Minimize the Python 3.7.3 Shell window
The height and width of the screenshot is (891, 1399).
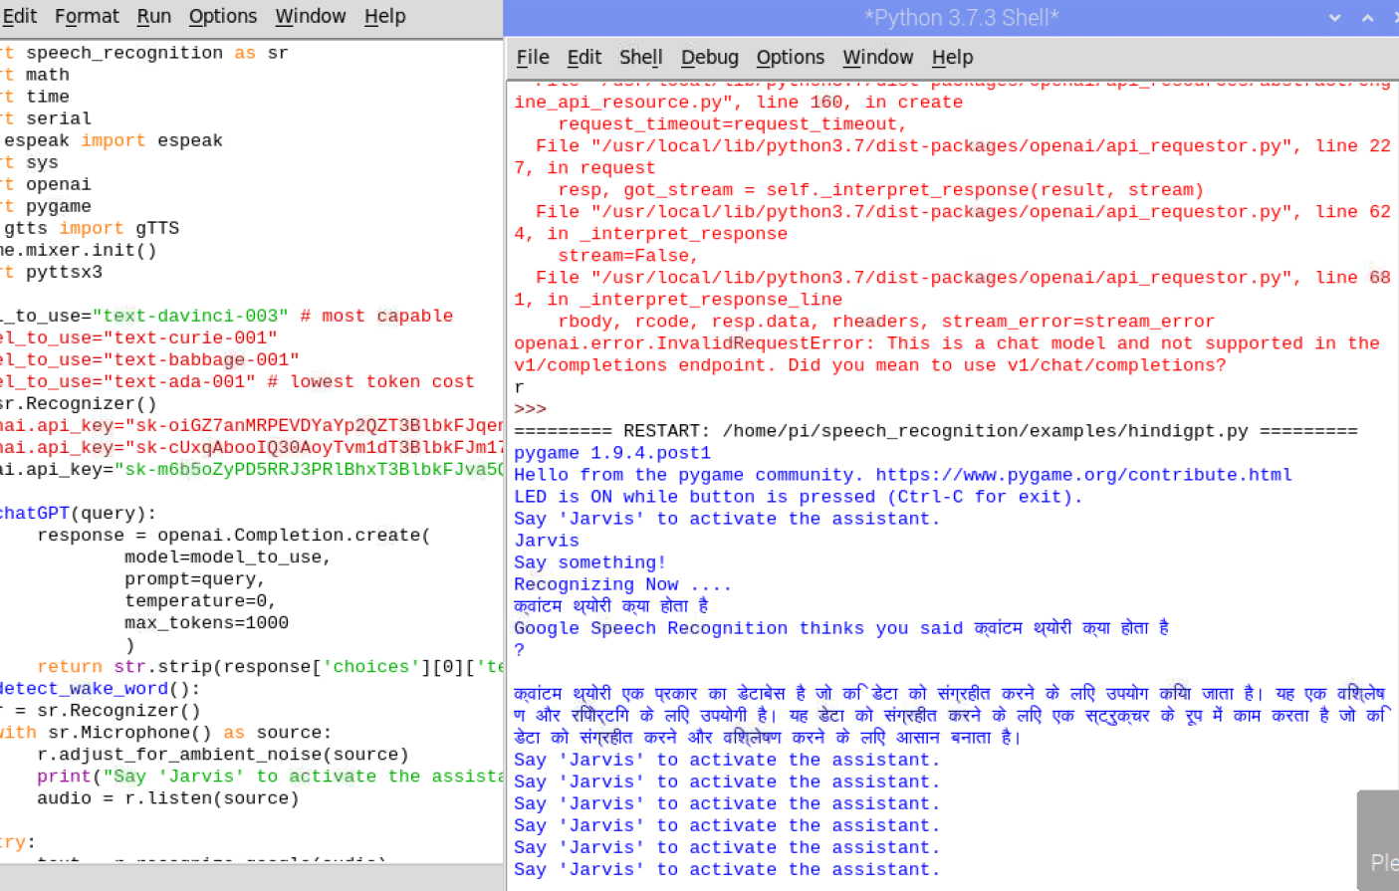(1334, 18)
